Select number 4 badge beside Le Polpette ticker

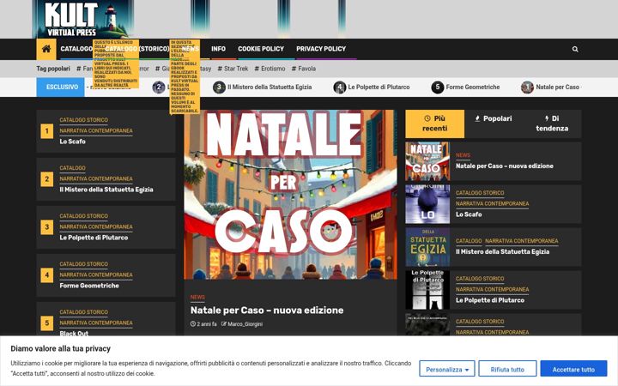point(339,87)
